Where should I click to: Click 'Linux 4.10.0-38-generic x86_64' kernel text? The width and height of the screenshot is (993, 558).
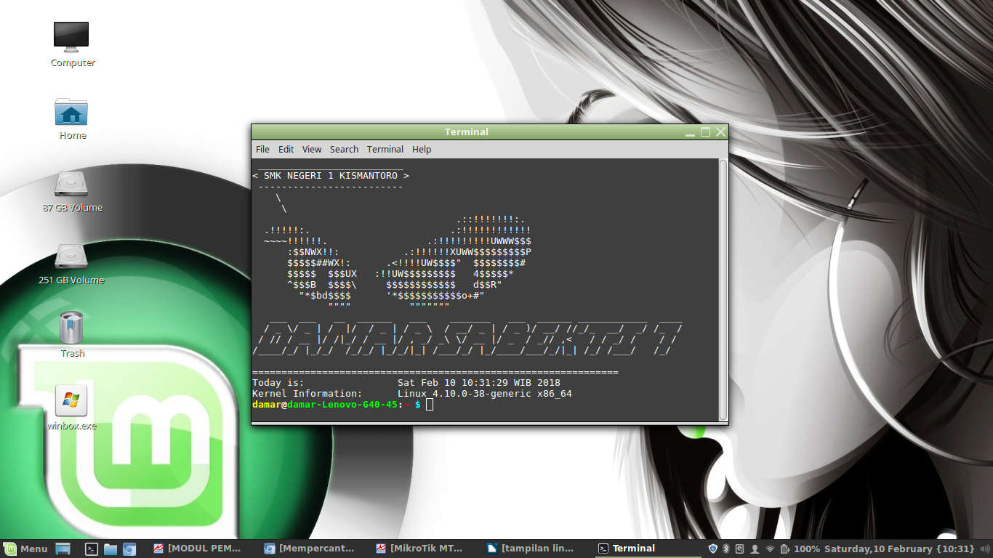(x=485, y=394)
